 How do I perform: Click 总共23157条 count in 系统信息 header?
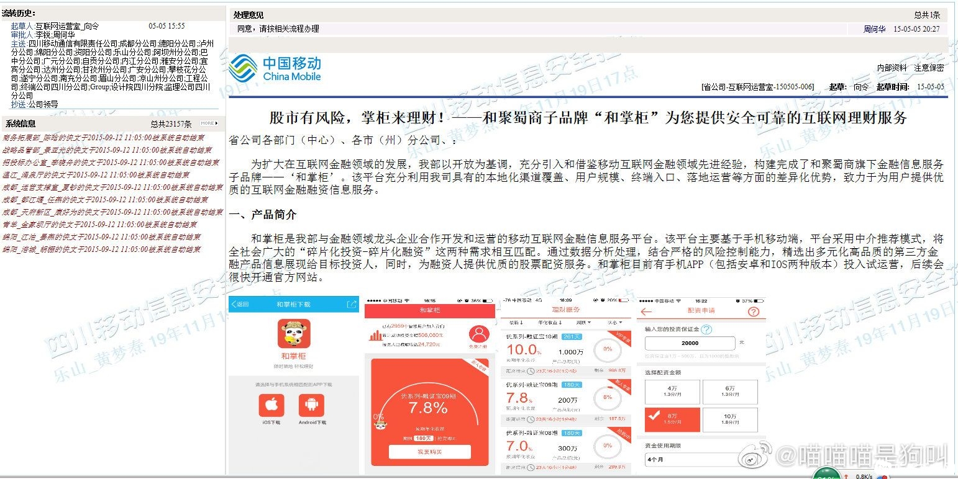tap(171, 123)
